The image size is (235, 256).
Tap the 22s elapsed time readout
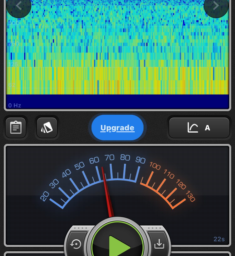coord(219,239)
